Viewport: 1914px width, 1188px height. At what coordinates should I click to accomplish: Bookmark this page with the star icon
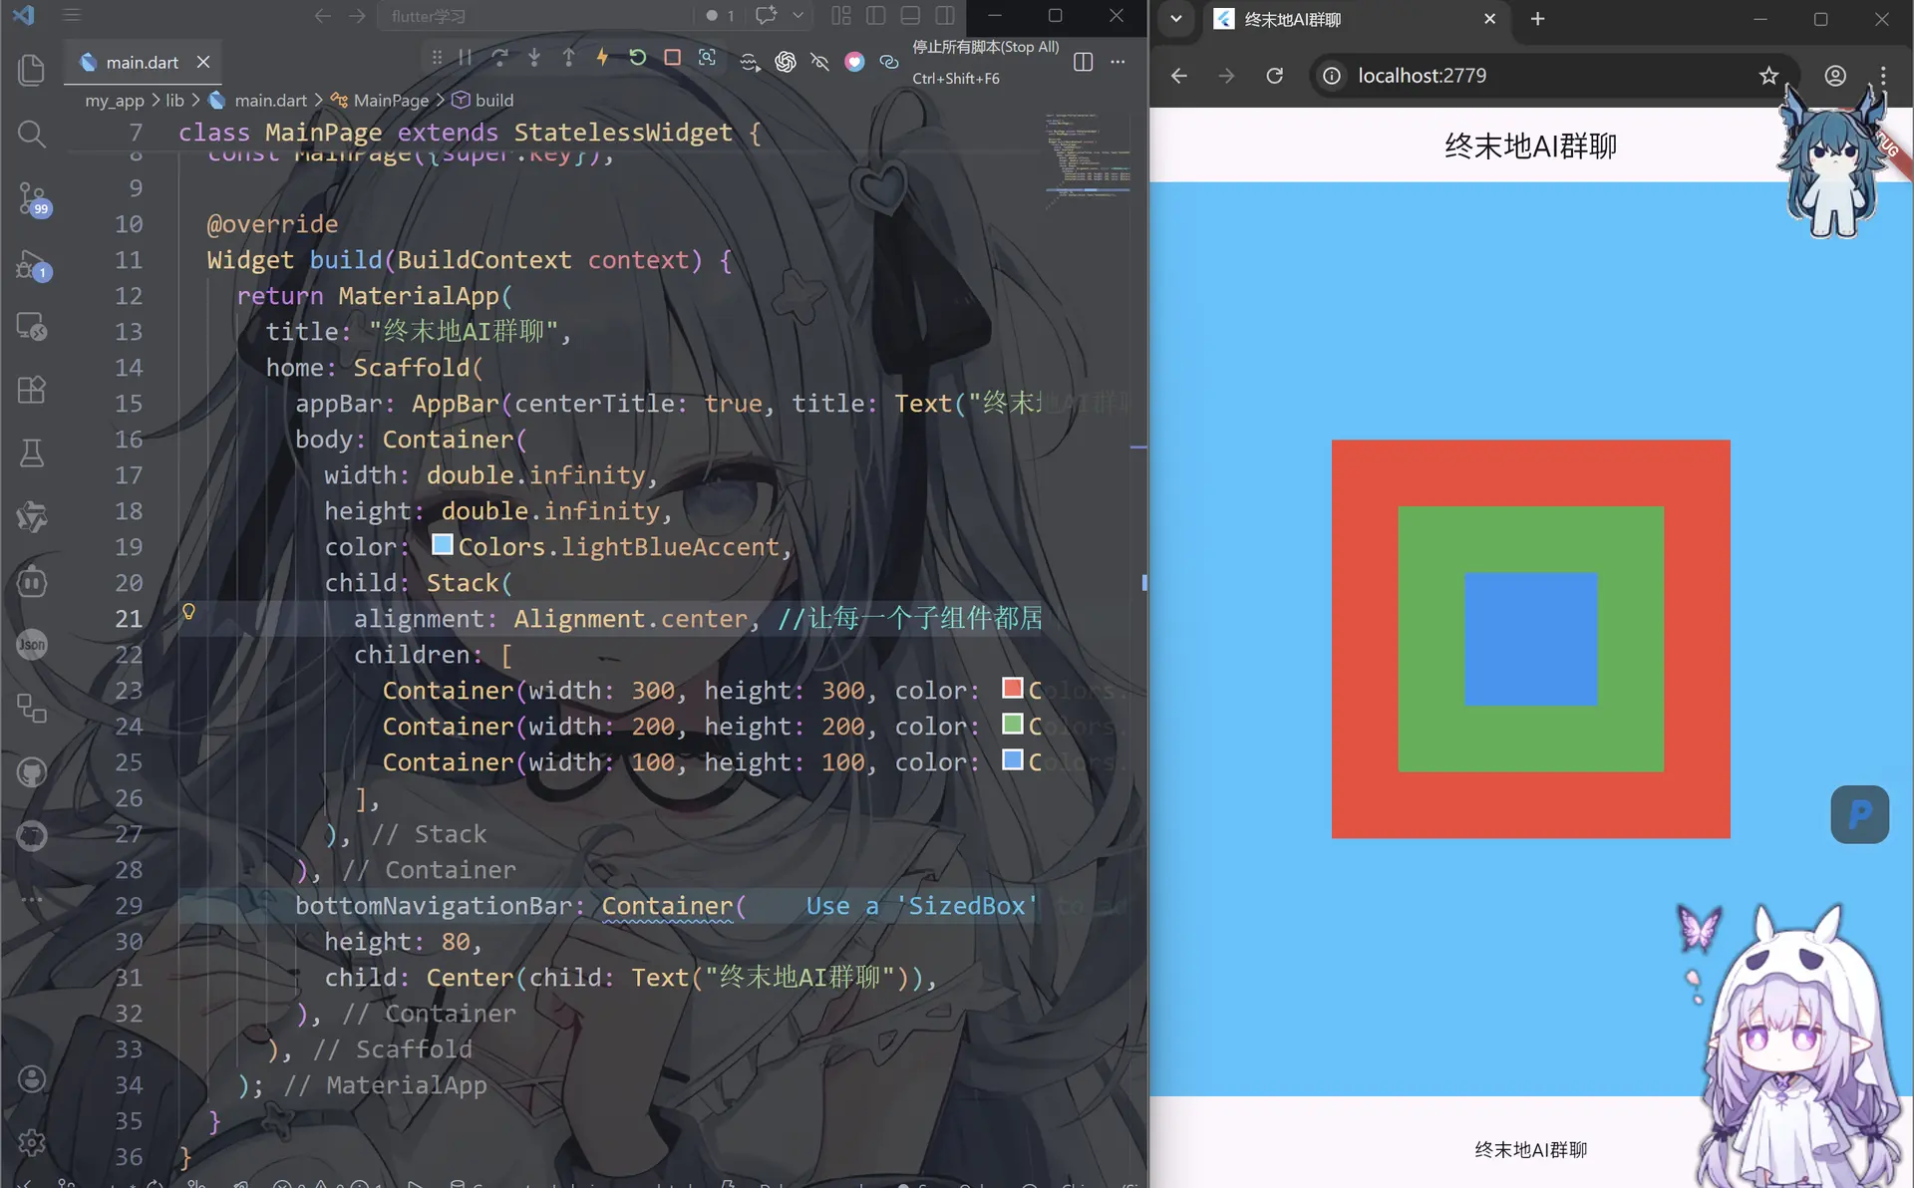(1768, 76)
